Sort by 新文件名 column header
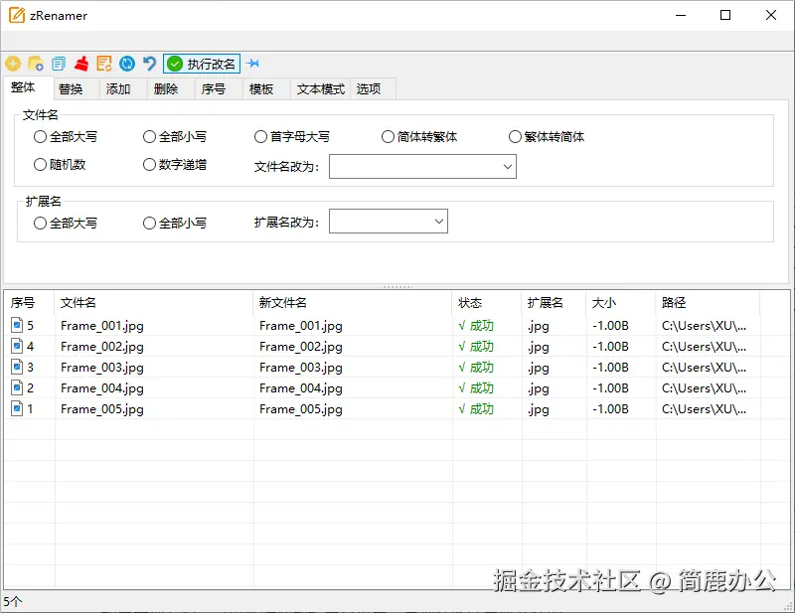The height and width of the screenshot is (613, 795). point(353,303)
